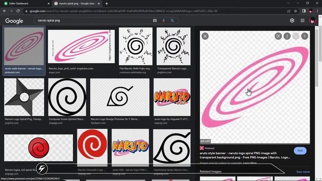
Task: Click pinterest.com source under first result
Action: [12, 72]
